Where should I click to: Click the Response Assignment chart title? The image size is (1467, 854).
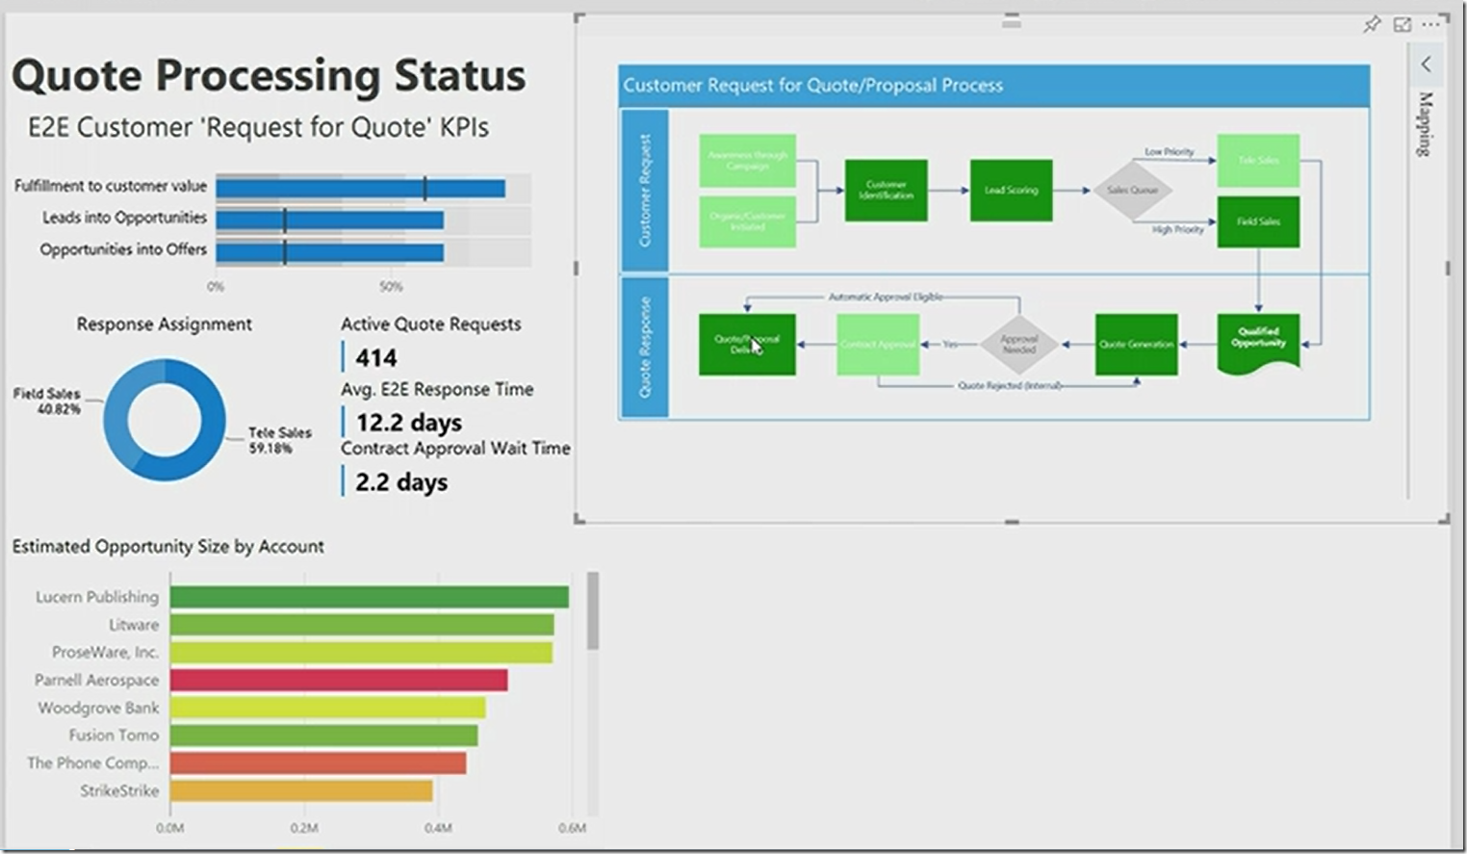click(165, 324)
